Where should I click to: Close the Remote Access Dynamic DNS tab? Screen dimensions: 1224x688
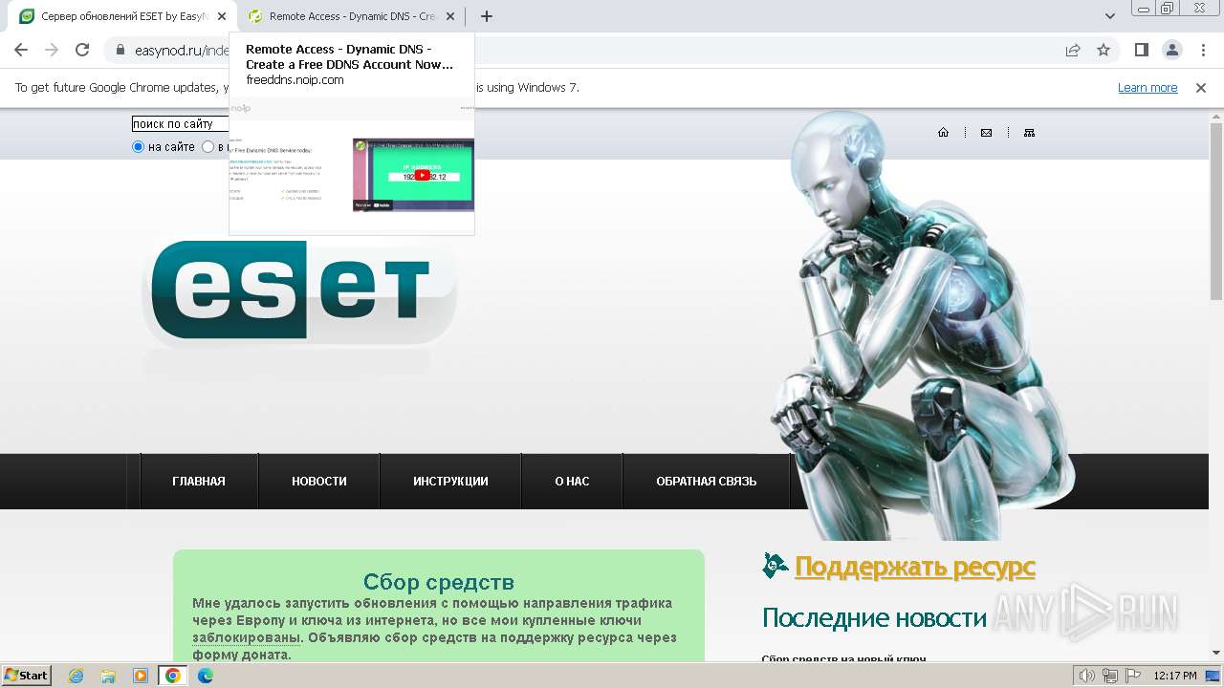pos(450,16)
